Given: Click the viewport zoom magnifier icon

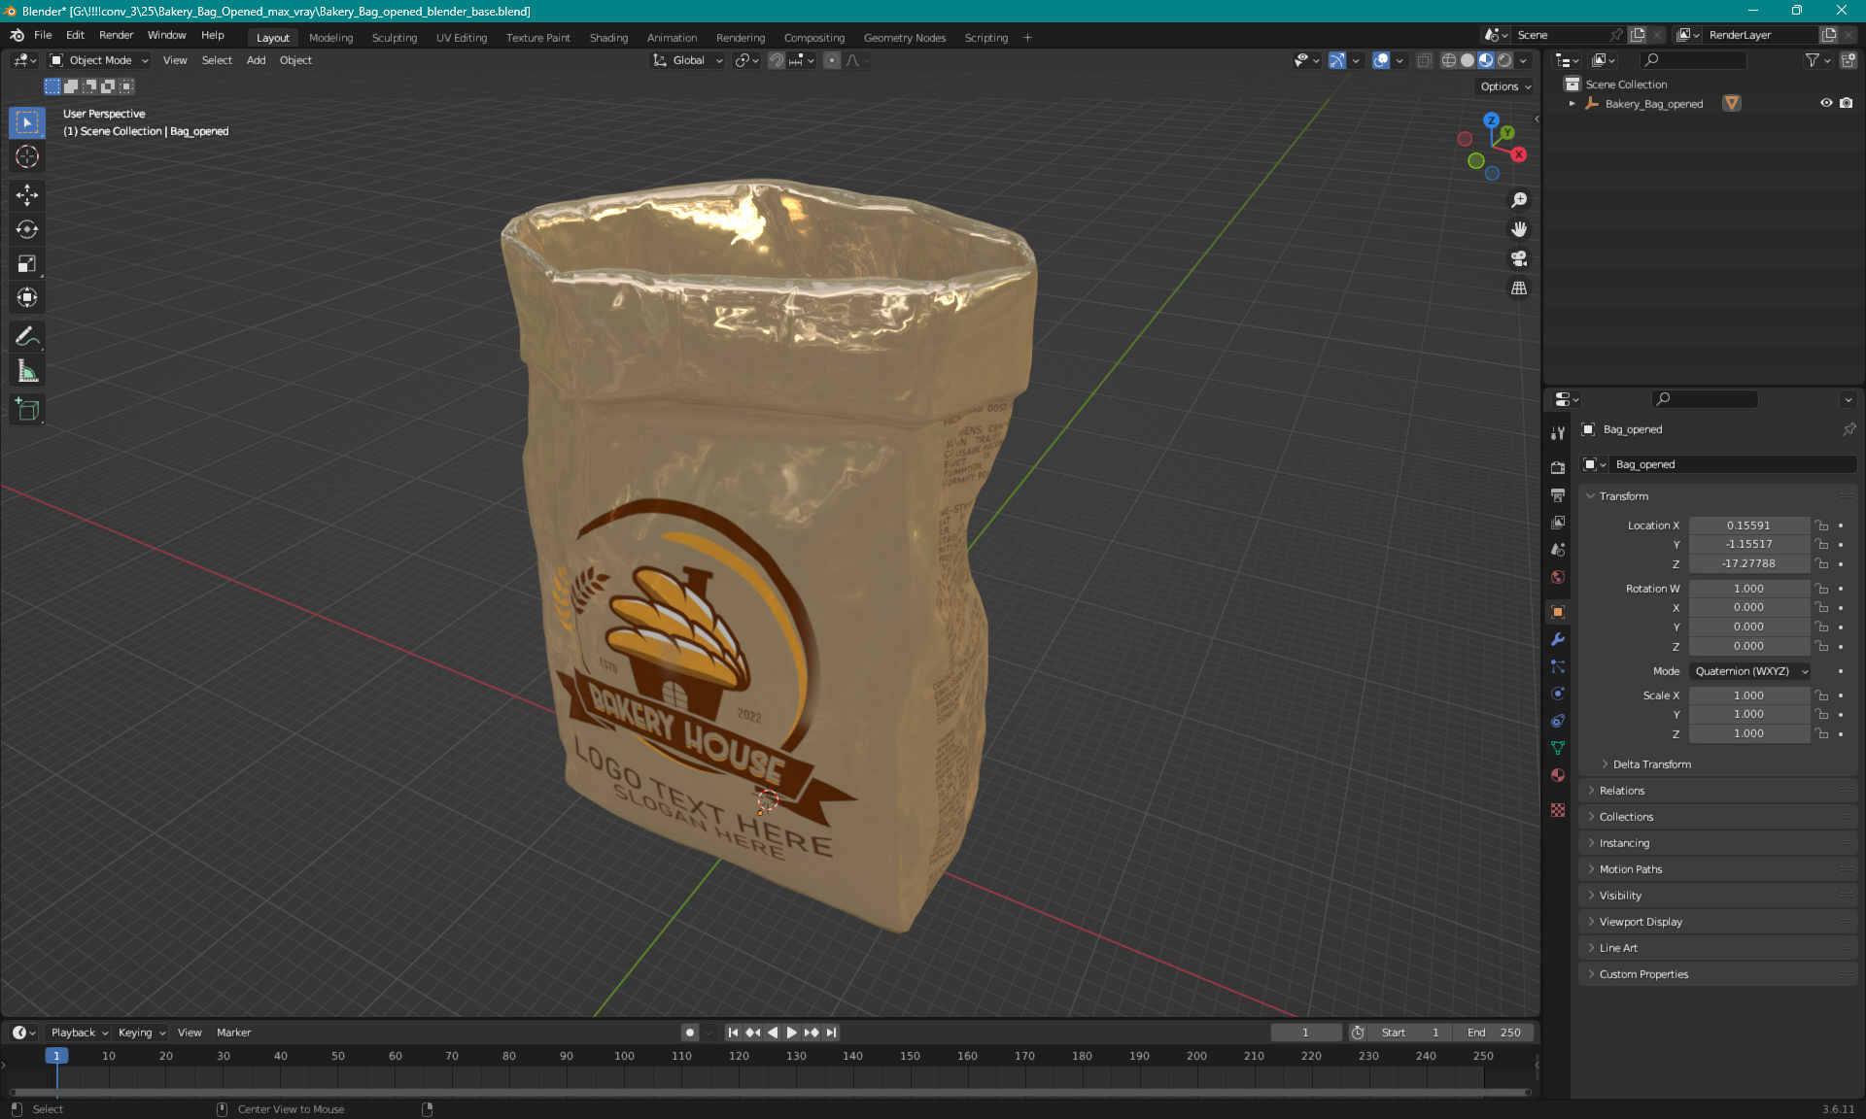Looking at the screenshot, I should coord(1519,200).
